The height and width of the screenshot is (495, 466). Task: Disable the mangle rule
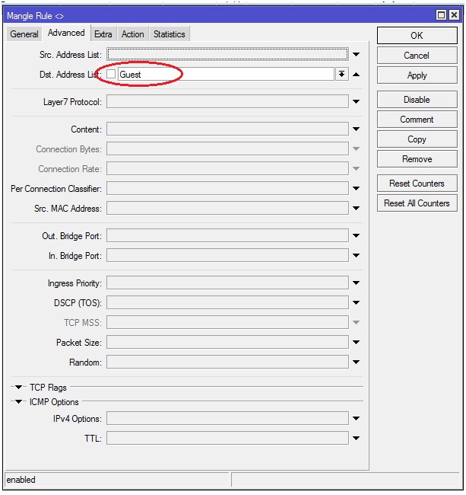pos(417,100)
